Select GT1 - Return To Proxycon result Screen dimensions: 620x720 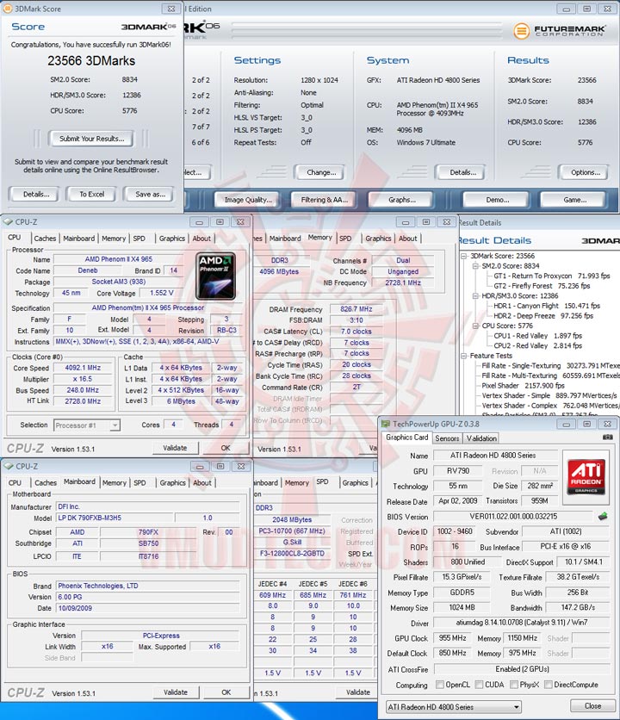point(552,276)
